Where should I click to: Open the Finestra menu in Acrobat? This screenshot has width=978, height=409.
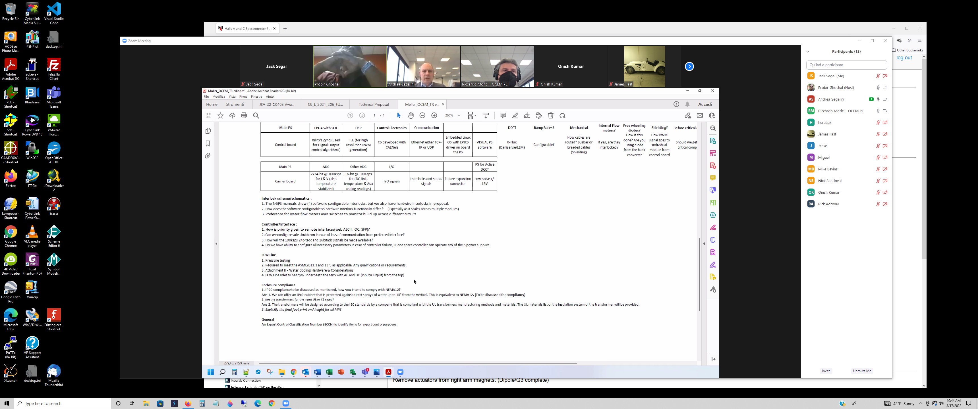(257, 97)
